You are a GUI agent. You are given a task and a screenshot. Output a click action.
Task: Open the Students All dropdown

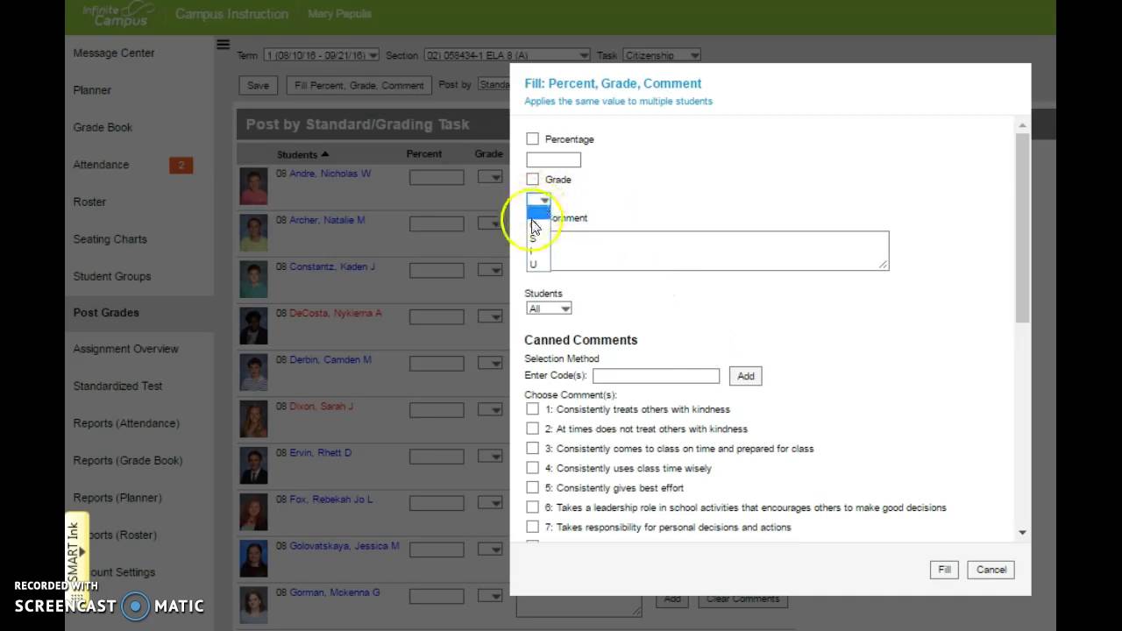click(x=549, y=308)
